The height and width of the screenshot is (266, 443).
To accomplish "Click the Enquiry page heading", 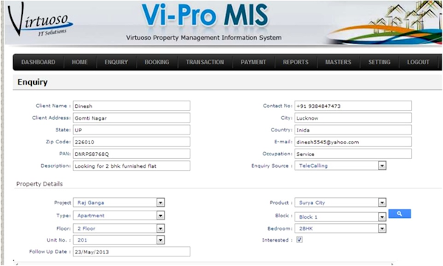I will click(x=32, y=82).
